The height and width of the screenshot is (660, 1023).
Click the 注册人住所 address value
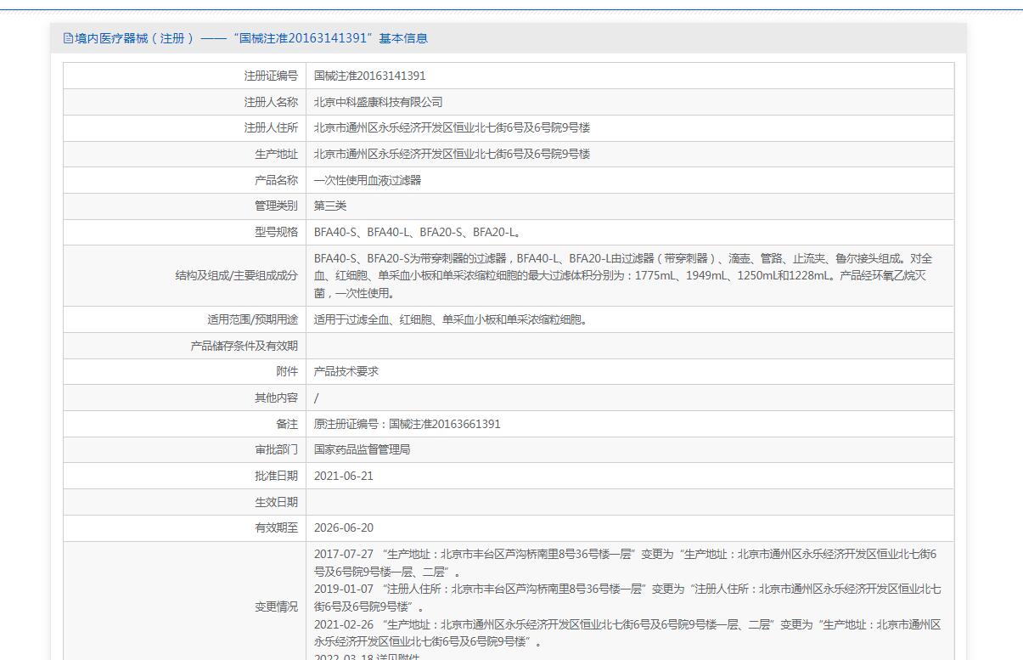(x=452, y=127)
